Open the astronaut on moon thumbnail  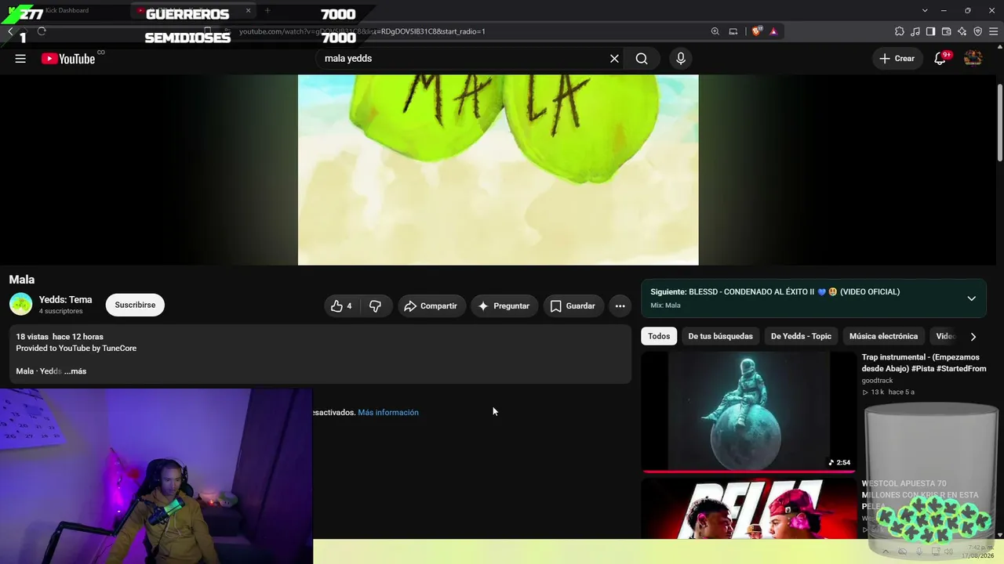point(749,411)
